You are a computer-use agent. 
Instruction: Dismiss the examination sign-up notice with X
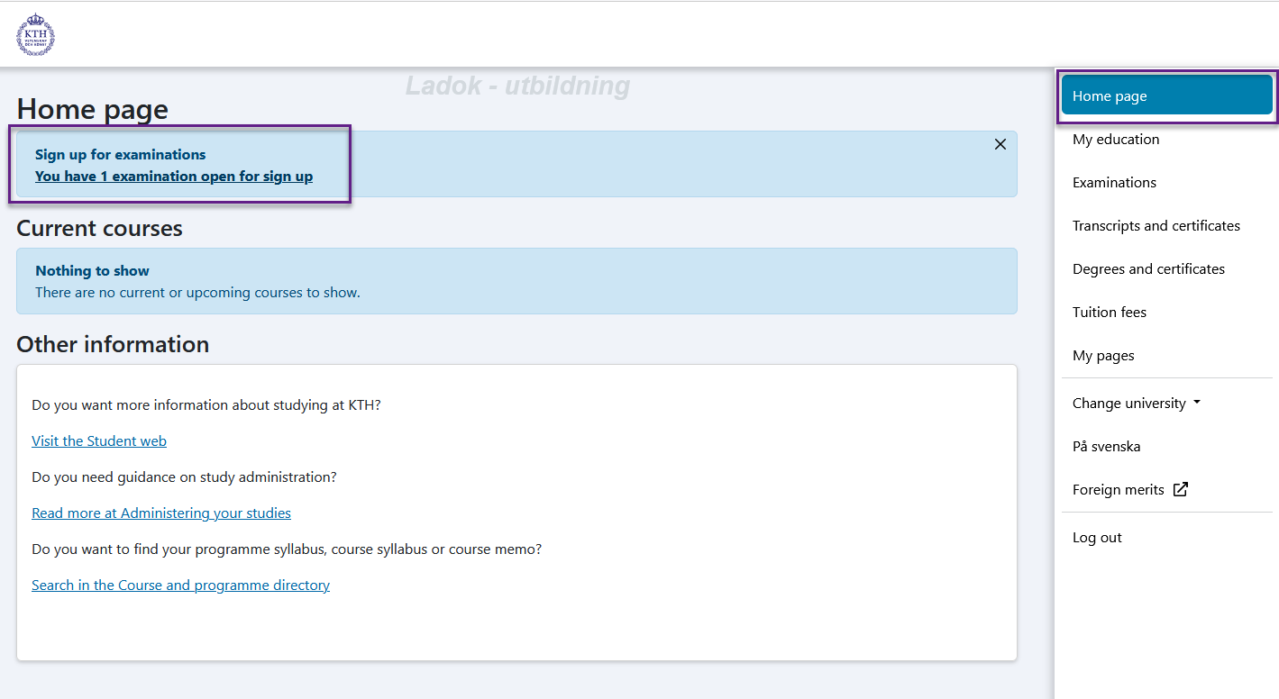(x=1000, y=144)
